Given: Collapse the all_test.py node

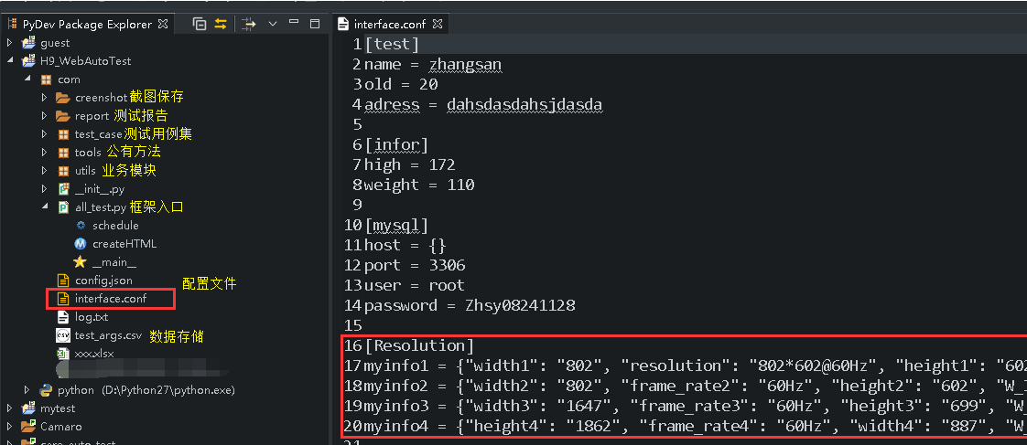Looking at the screenshot, I should (x=45, y=207).
